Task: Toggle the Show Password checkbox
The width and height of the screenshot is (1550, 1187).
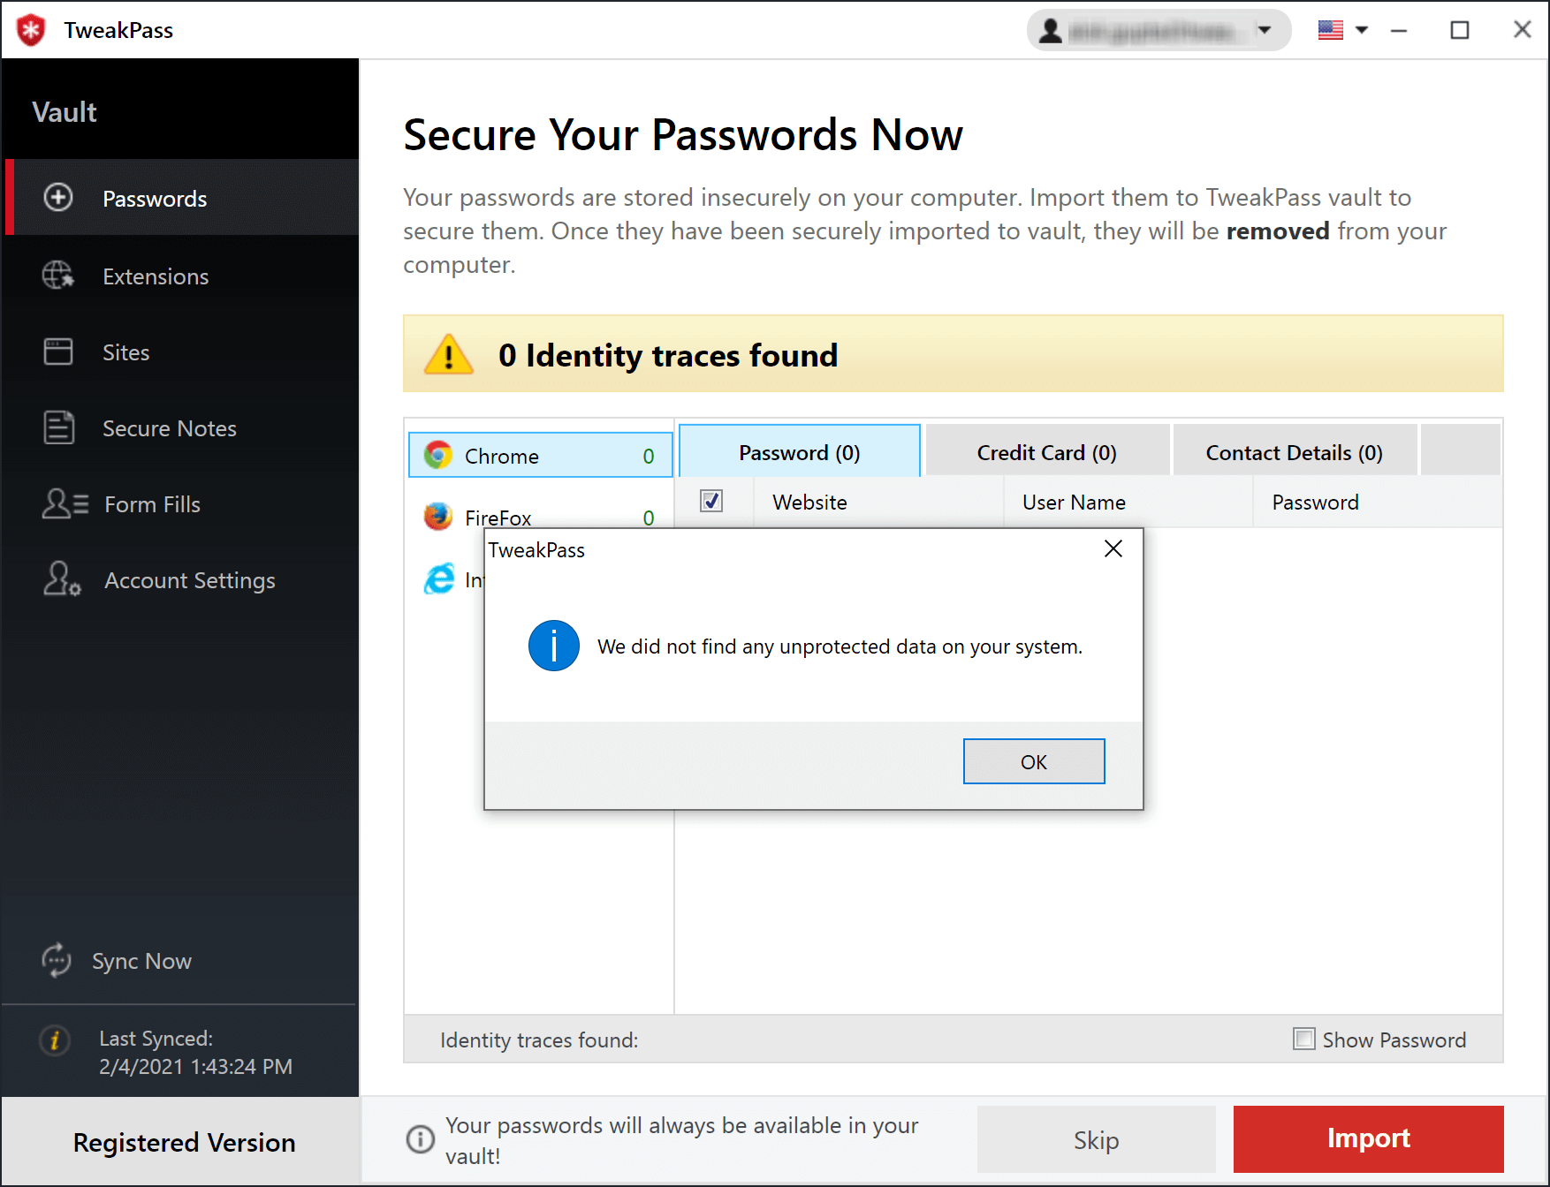Action: 1303,1039
